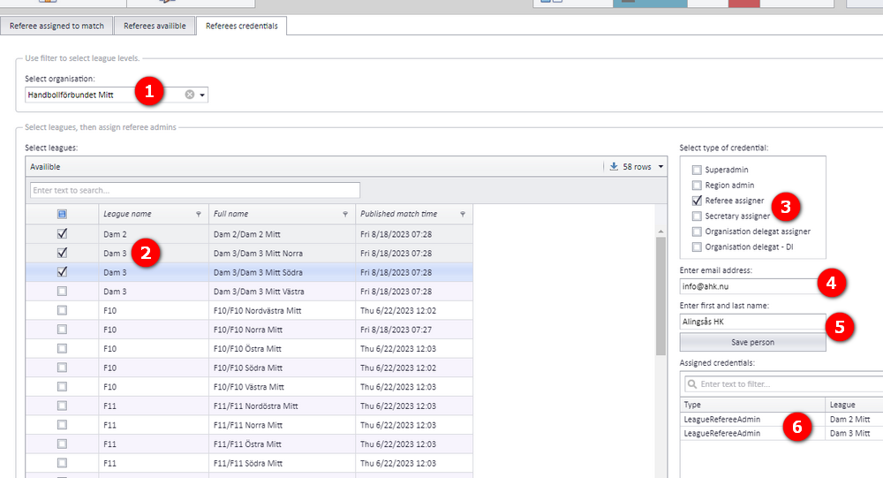Screen dimensions: 883x478
Task: Click the search magnifier in Assigned credentials
Action: click(692, 383)
